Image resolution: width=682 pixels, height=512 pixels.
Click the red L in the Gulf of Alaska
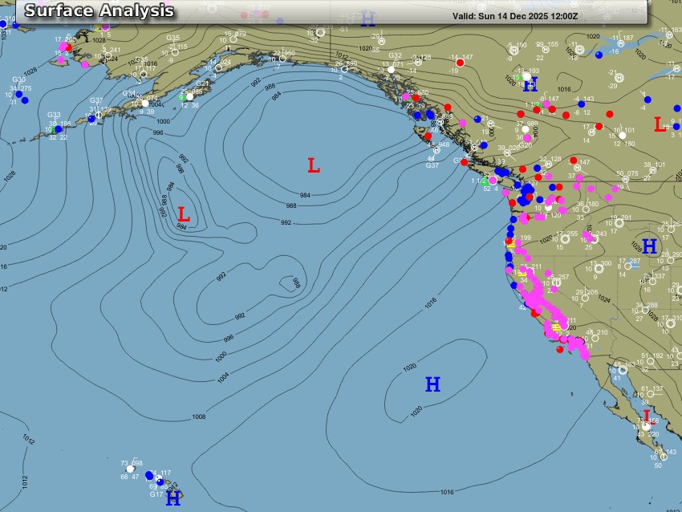314,166
